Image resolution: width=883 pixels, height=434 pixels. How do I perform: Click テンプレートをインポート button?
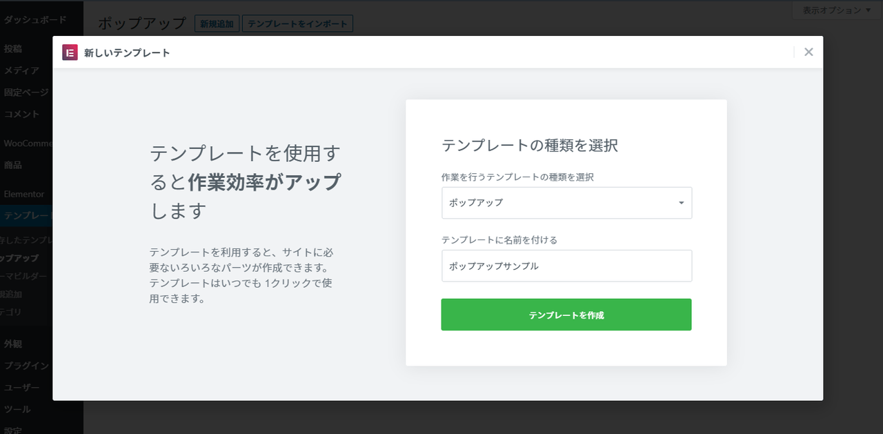pos(297,23)
